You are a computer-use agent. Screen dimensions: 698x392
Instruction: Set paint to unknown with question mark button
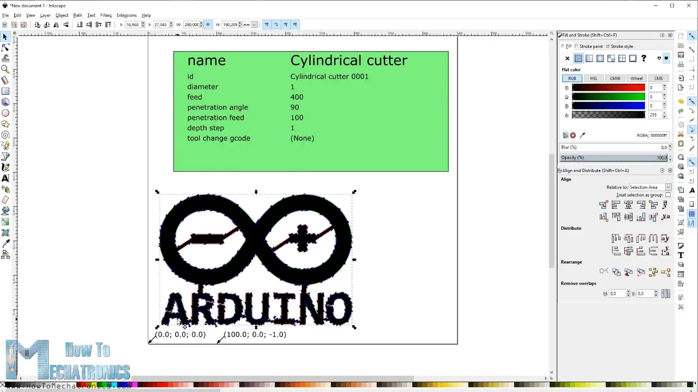(x=644, y=58)
